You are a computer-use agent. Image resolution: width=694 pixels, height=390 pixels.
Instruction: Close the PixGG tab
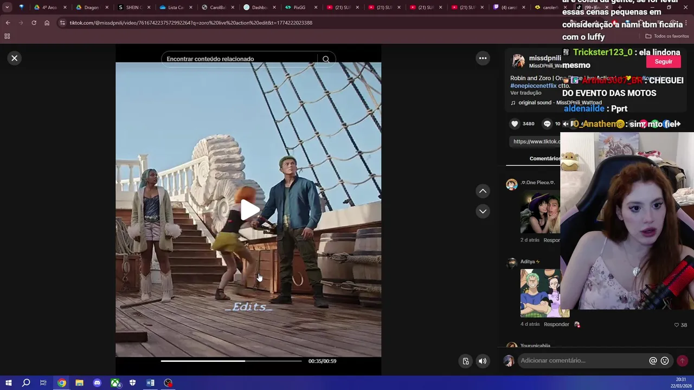tap(316, 8)
